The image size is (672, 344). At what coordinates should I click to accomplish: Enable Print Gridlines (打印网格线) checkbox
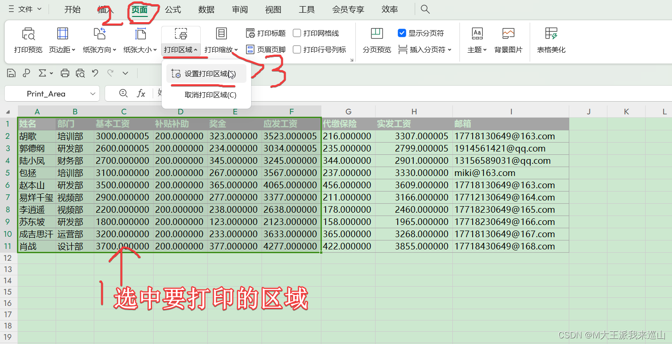tap(297, 33)
